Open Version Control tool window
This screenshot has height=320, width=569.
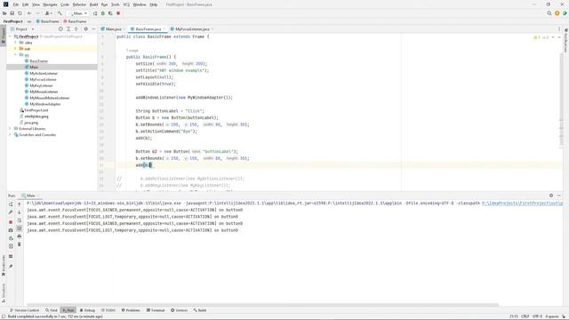pos(24,310)
